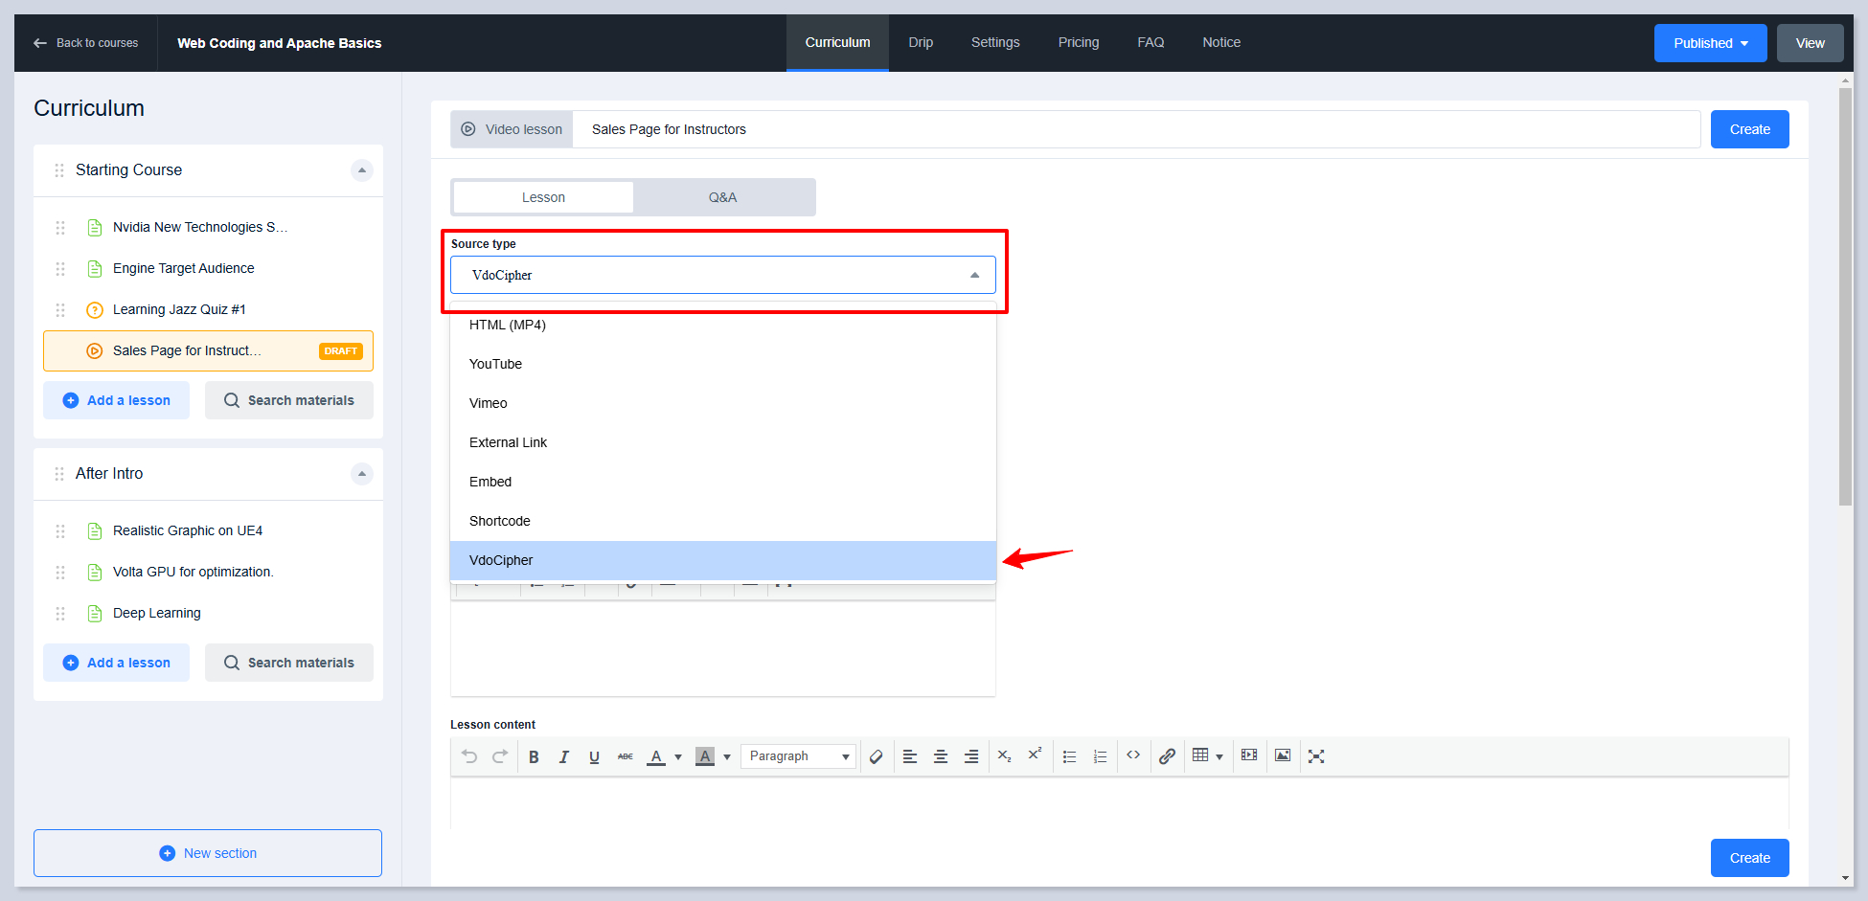Insert an image via toolbar icon
This screenshot has width=1868, height=901.
[x=1283, y=755]
